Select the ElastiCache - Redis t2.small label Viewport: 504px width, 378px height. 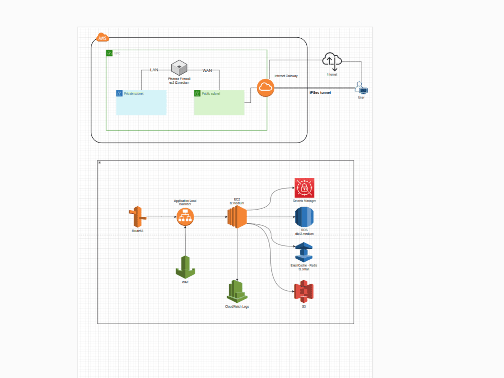point(304,267)
